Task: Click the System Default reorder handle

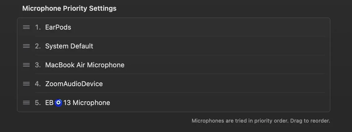Action: point(26,46)
